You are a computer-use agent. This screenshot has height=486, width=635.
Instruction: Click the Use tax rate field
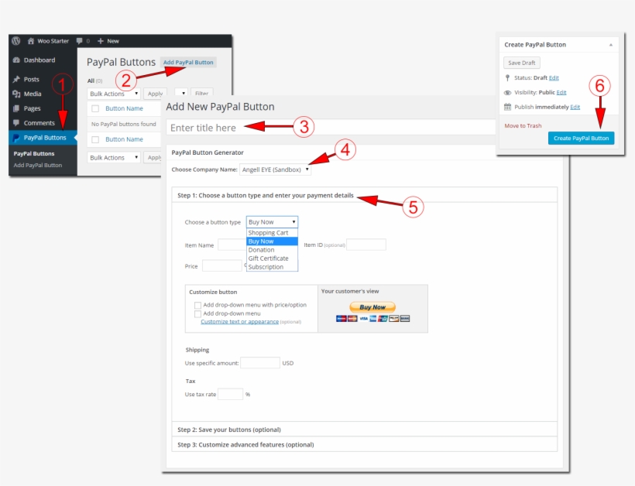pos(231,394)
